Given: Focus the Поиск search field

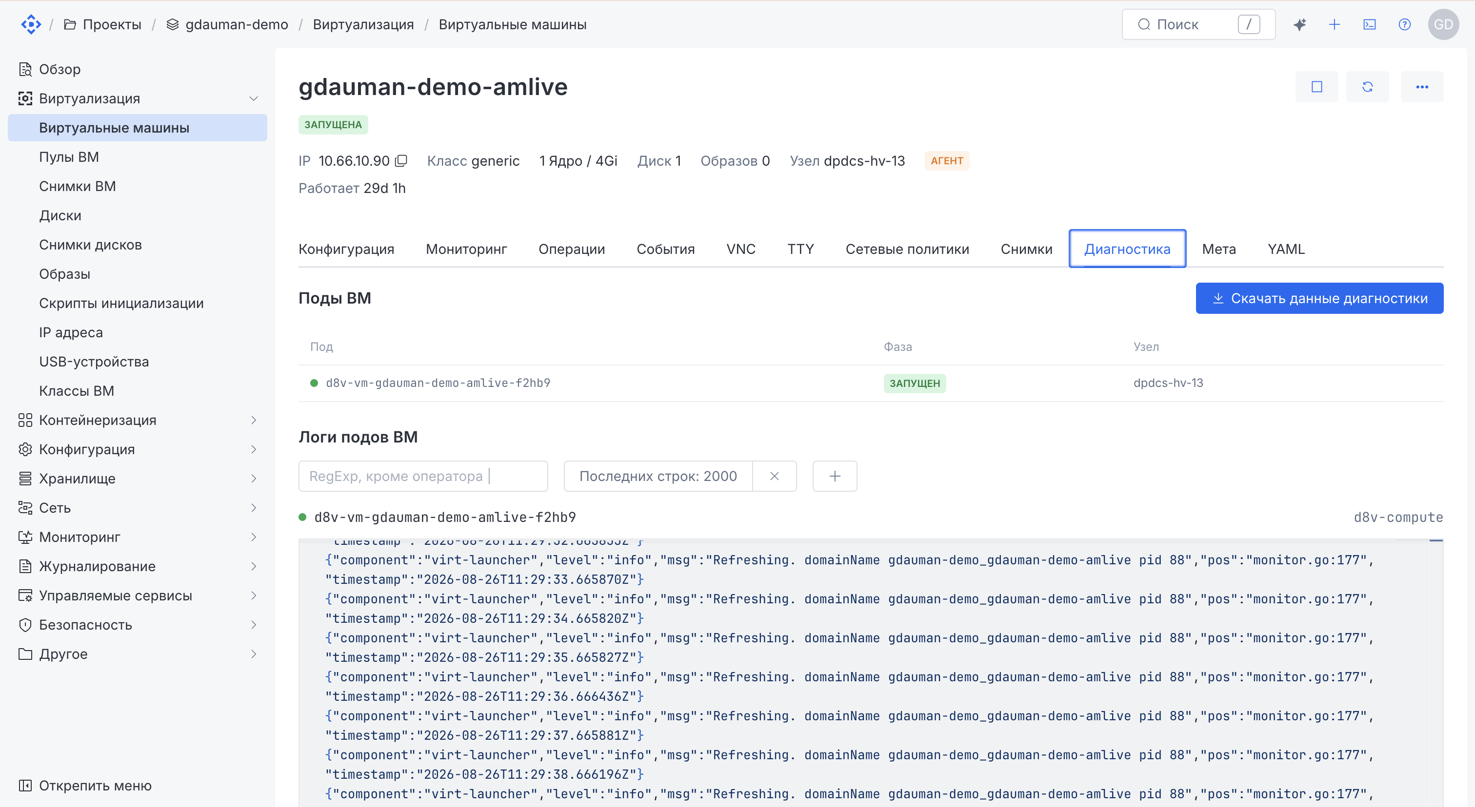Looking at the screenshot, I should (x=1198, y=24).
